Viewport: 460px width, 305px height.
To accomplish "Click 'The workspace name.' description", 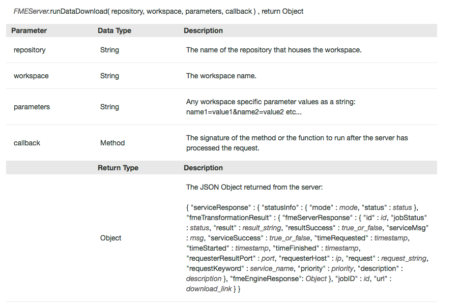I will pos(221,76).
